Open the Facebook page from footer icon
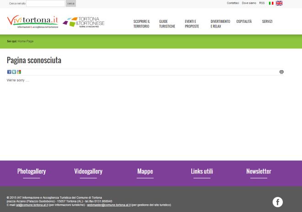The image size is (302, 212). (278, 202)
